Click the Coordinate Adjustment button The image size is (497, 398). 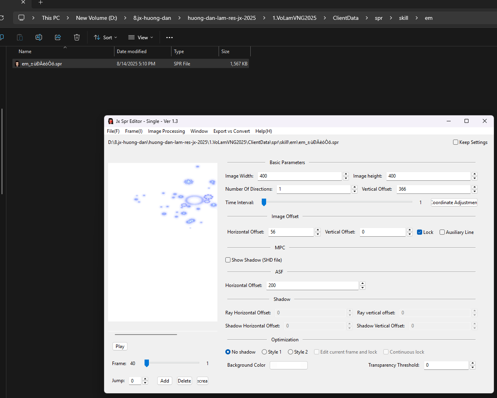454,203
